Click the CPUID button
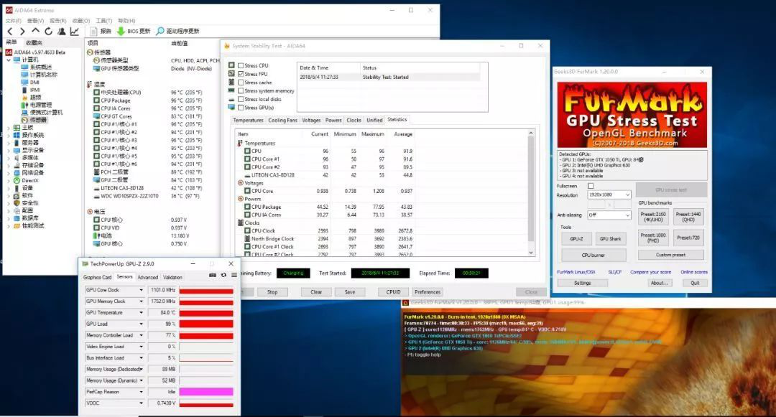Screen dimensions: 776x417 coord(394,292)
